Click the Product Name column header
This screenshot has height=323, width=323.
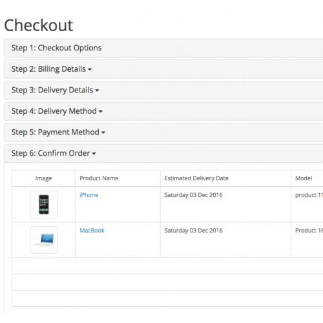(99, 178)
